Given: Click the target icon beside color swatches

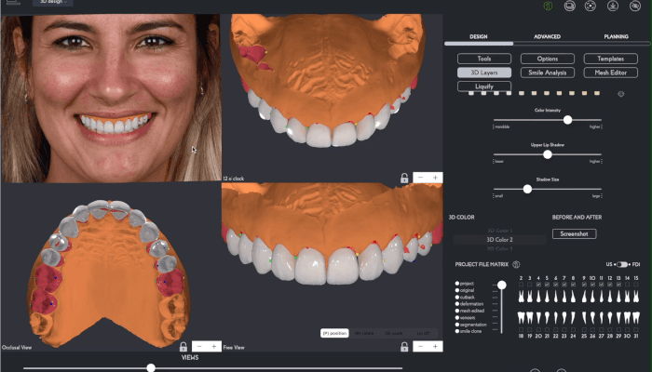Looking at the screenshot, I should (621, 93).
